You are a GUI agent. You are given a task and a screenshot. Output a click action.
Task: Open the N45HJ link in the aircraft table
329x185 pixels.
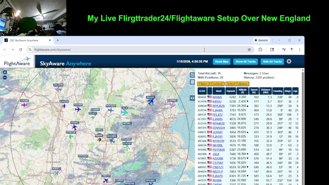(x=217, y=101)
